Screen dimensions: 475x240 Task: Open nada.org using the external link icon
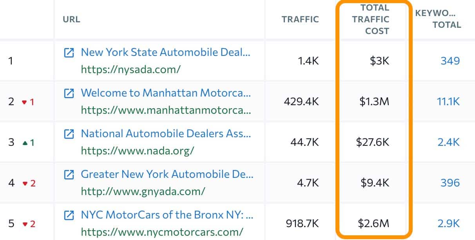click(x=69, y=134)
